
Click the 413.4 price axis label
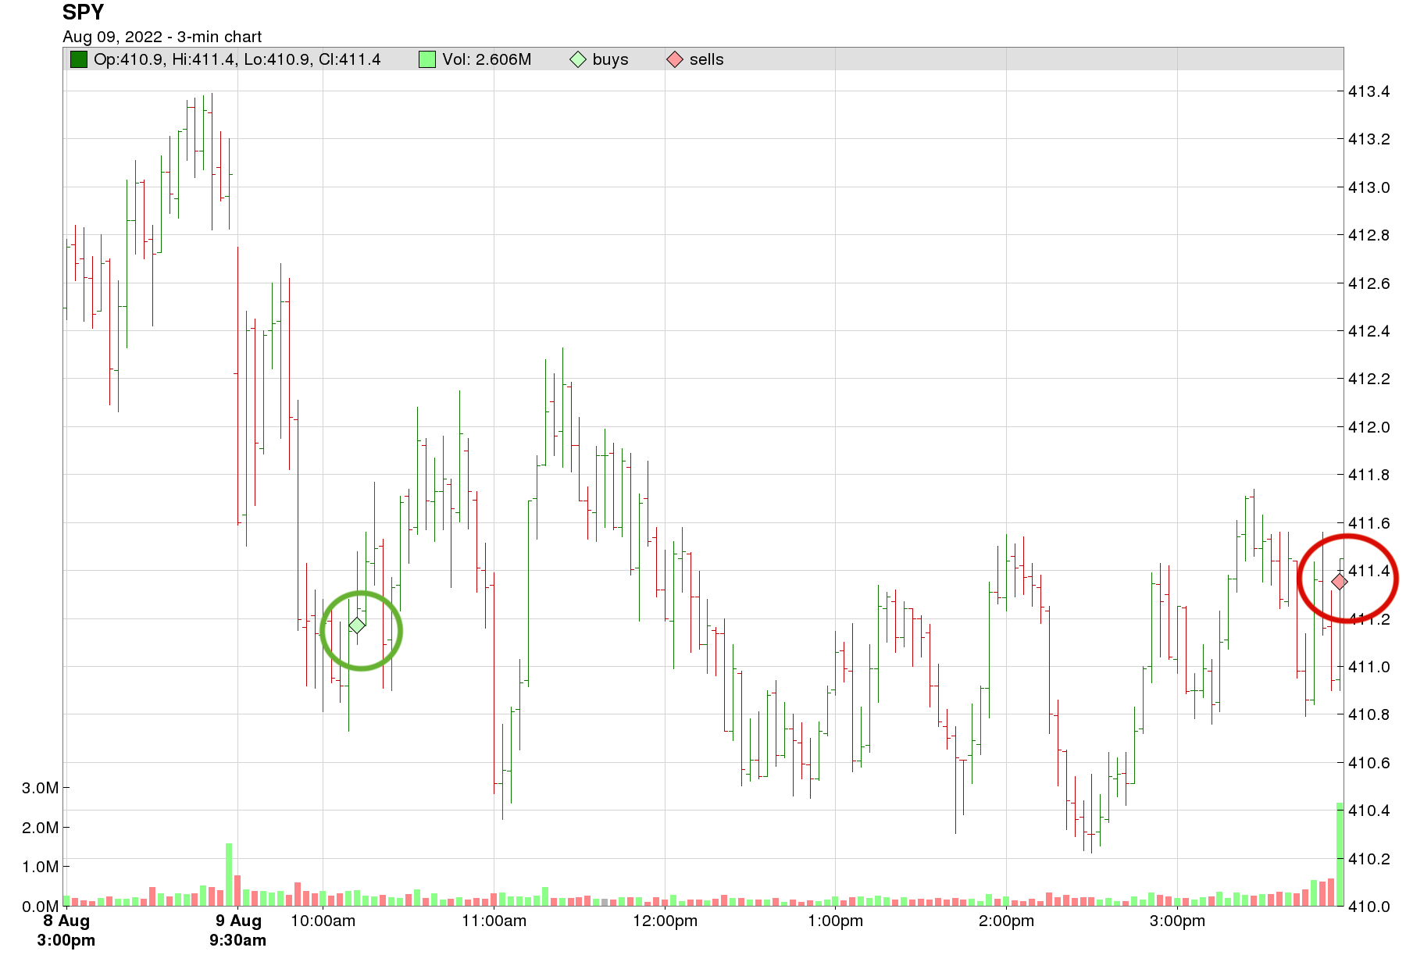point(1369,91)
